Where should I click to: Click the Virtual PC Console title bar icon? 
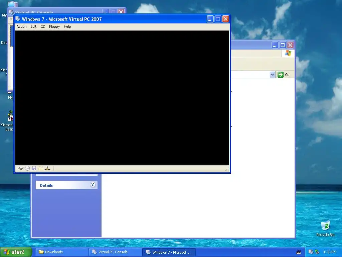point(11,12)
